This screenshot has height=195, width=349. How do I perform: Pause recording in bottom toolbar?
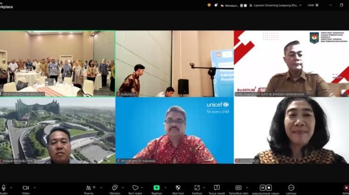click(262, 188)
